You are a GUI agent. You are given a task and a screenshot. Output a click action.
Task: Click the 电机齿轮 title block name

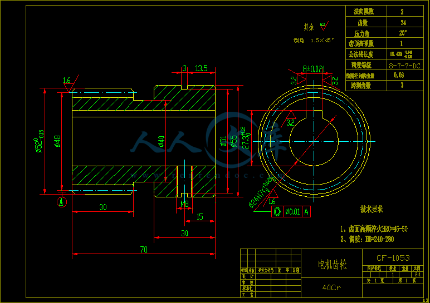pos(331,264)
